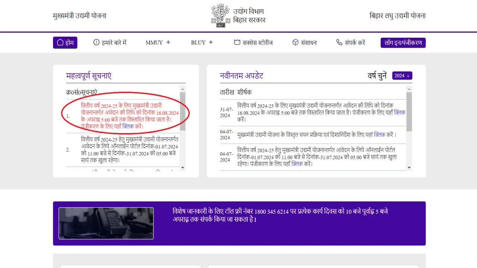Click क्लिक करें link in the red-circled notice
The image size is (477, 268).
(x=128, y=127)
